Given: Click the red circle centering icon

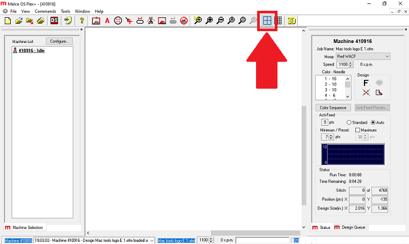Looking at the screenshot, I should (x=118, y=20).
